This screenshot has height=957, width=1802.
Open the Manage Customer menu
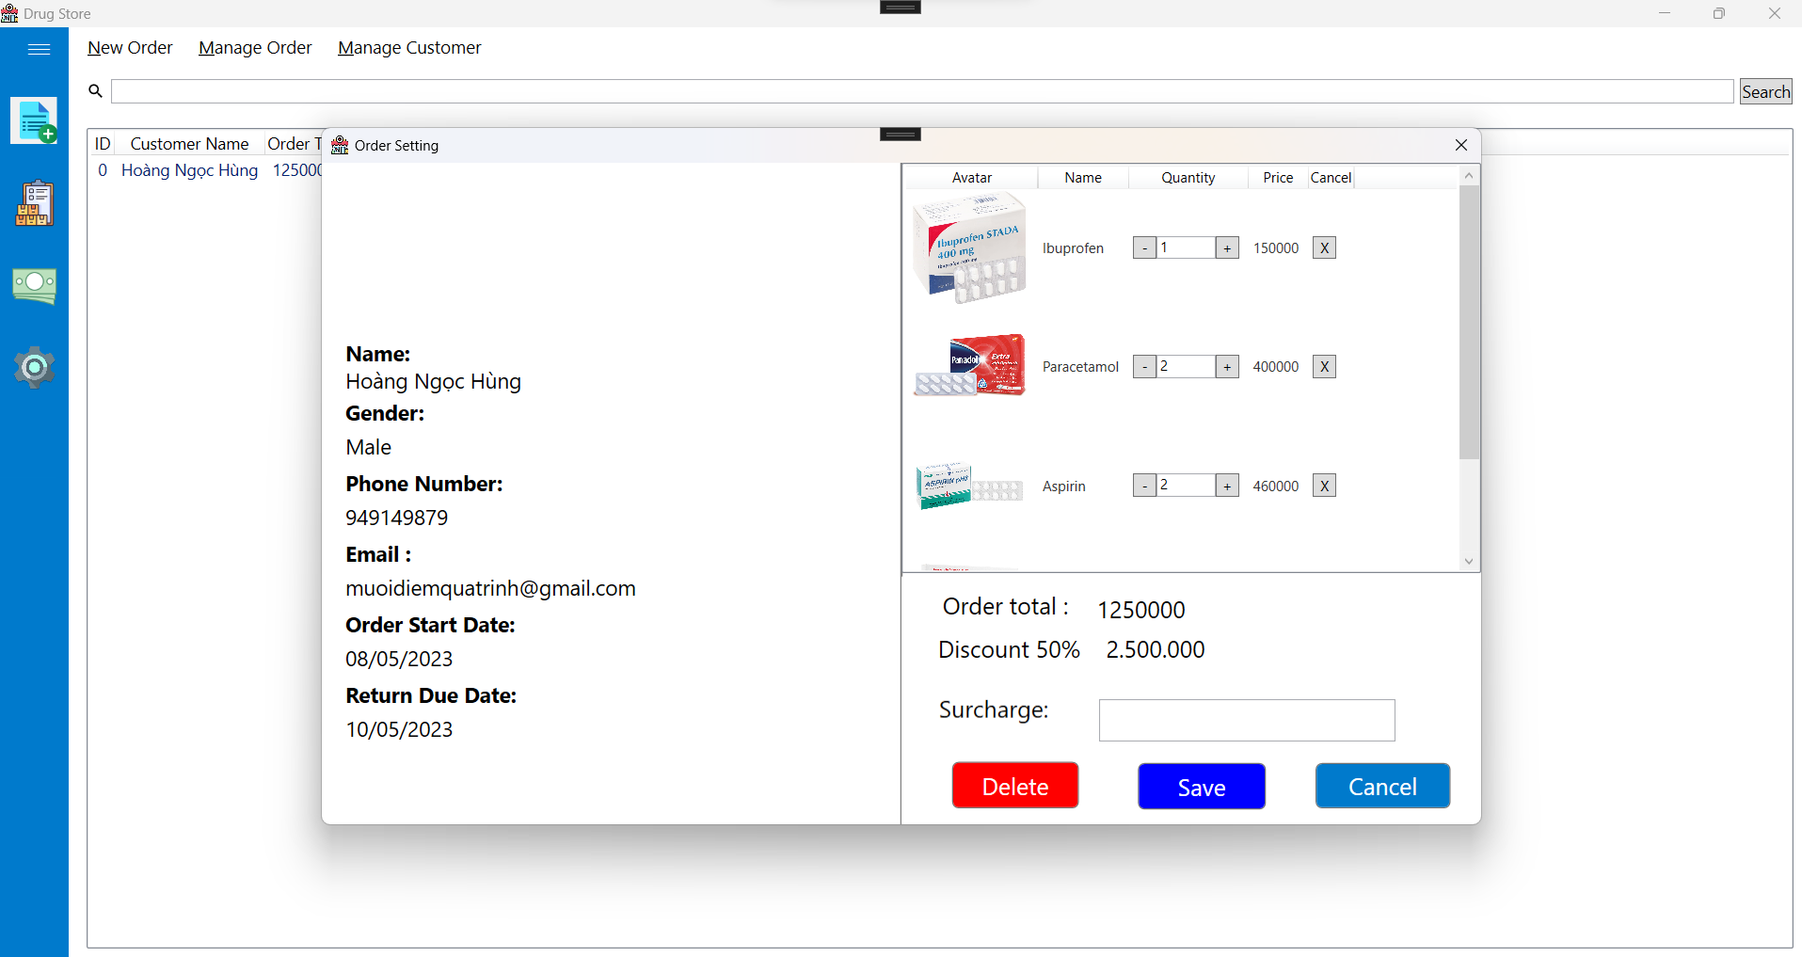click(x=408, y=47)
